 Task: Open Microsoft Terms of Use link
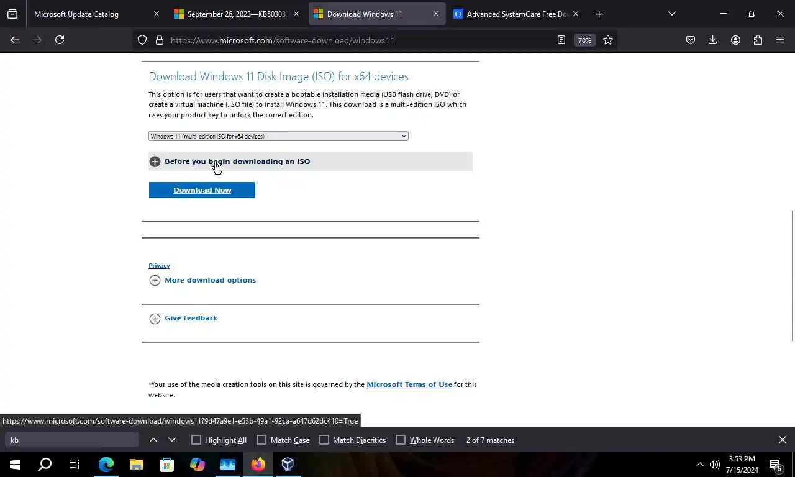(409, 384)
